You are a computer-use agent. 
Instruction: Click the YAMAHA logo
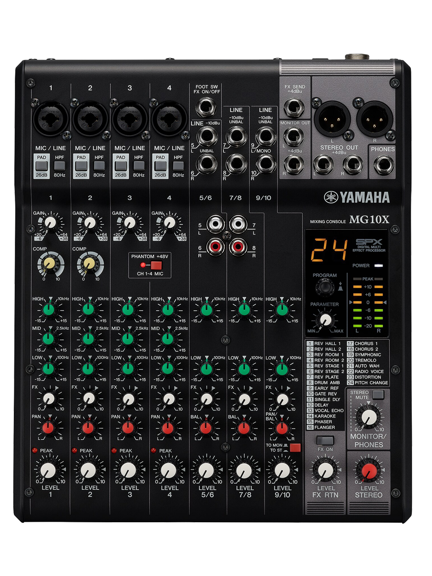[357, 197]
